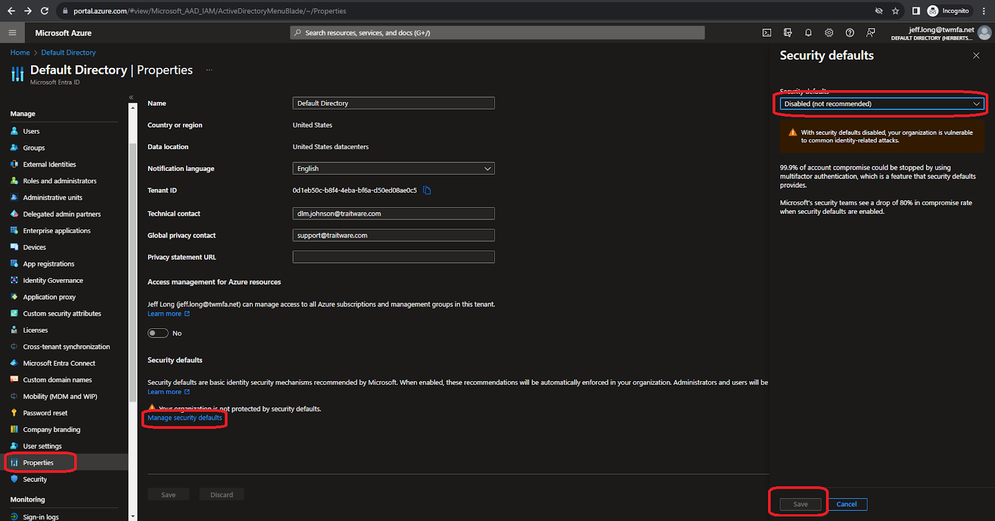The width and height of the screenshot is (995, 521).
Task: Click Save at bottom of Properties form
Action: tap(169, 495)
